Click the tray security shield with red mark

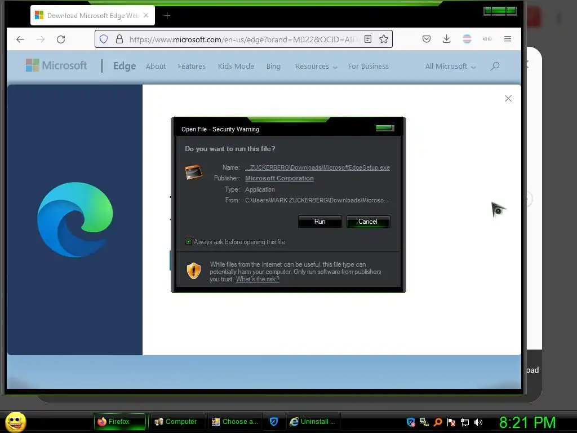click(x=411, y=422)
